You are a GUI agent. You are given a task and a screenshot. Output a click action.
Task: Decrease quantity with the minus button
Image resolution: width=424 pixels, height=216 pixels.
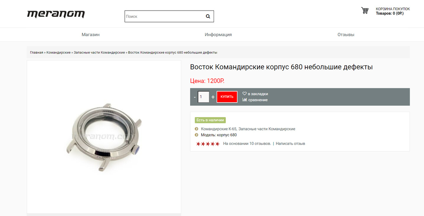(x=195, y=97)
